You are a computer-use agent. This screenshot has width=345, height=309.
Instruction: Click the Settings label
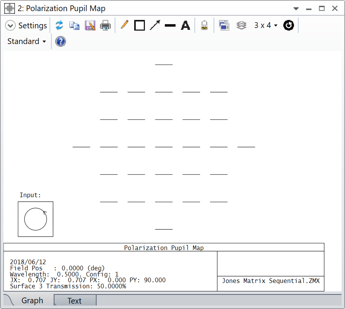click(x=33, y=25)
